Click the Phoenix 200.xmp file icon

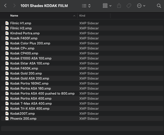tap(7, 118)
